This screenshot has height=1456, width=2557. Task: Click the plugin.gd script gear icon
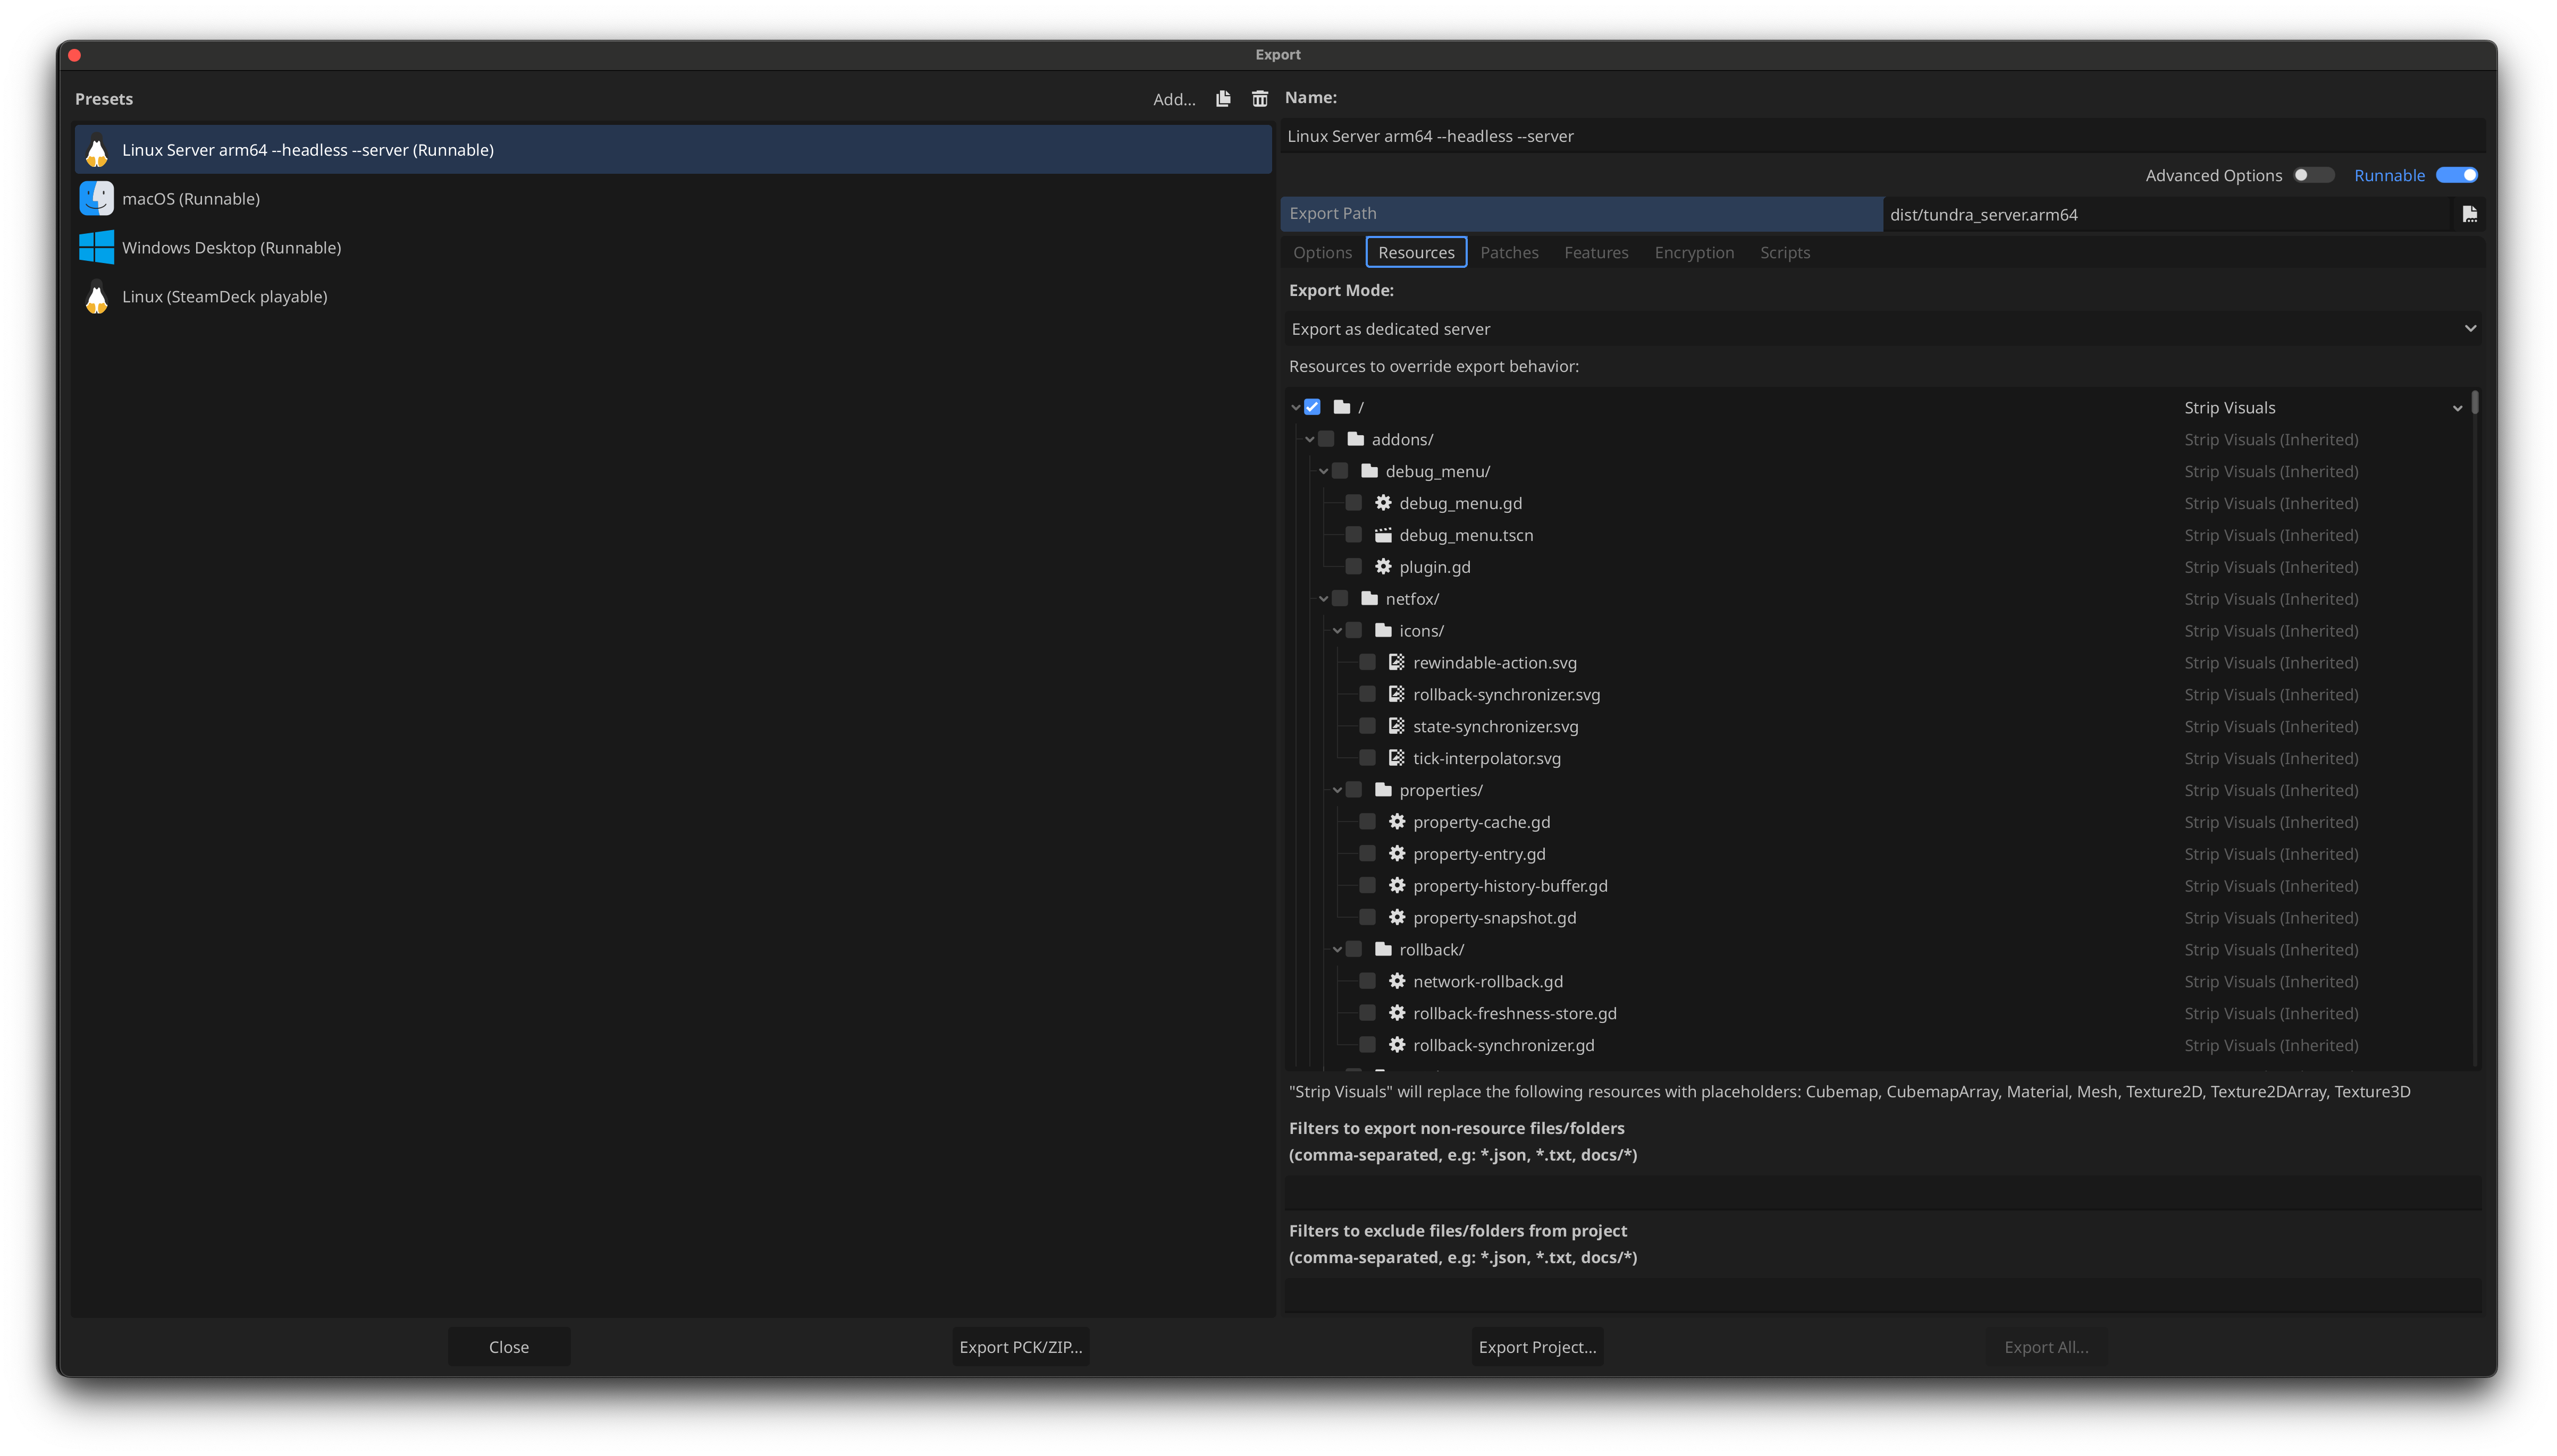click(x=1383, y=567)
